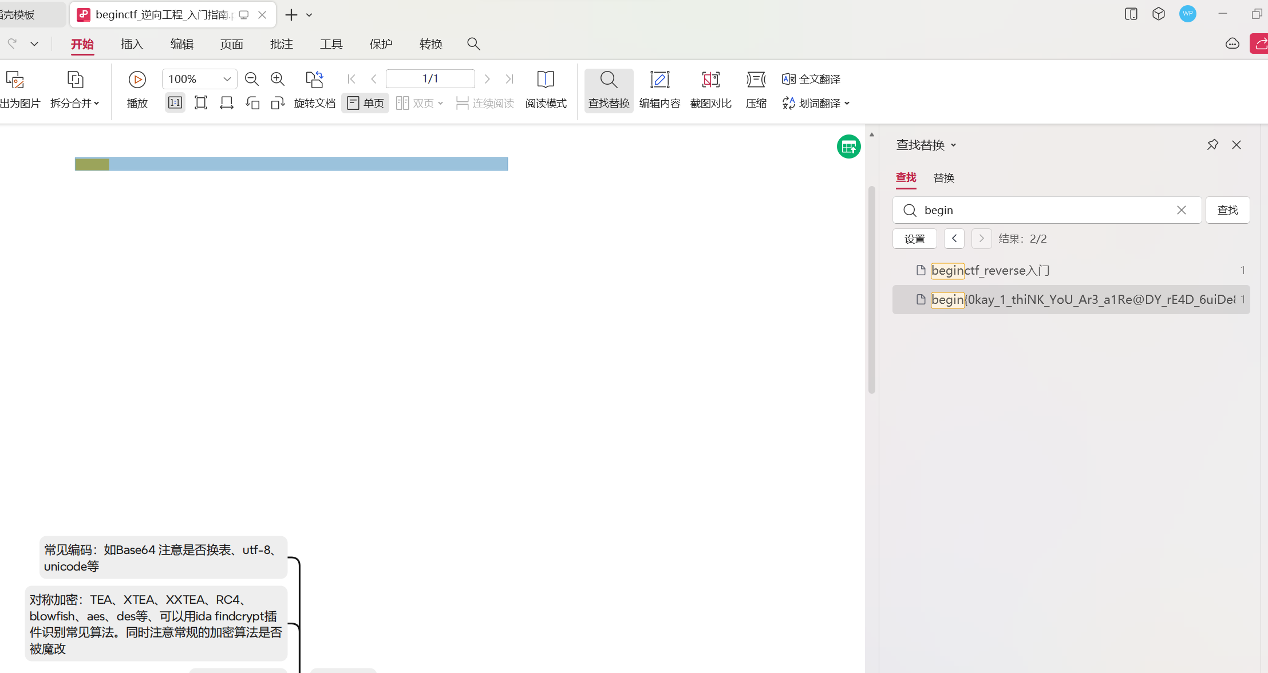1268x673 pixels.
Task: Open the 插入 ribbon tab
Action: point(132,44)
